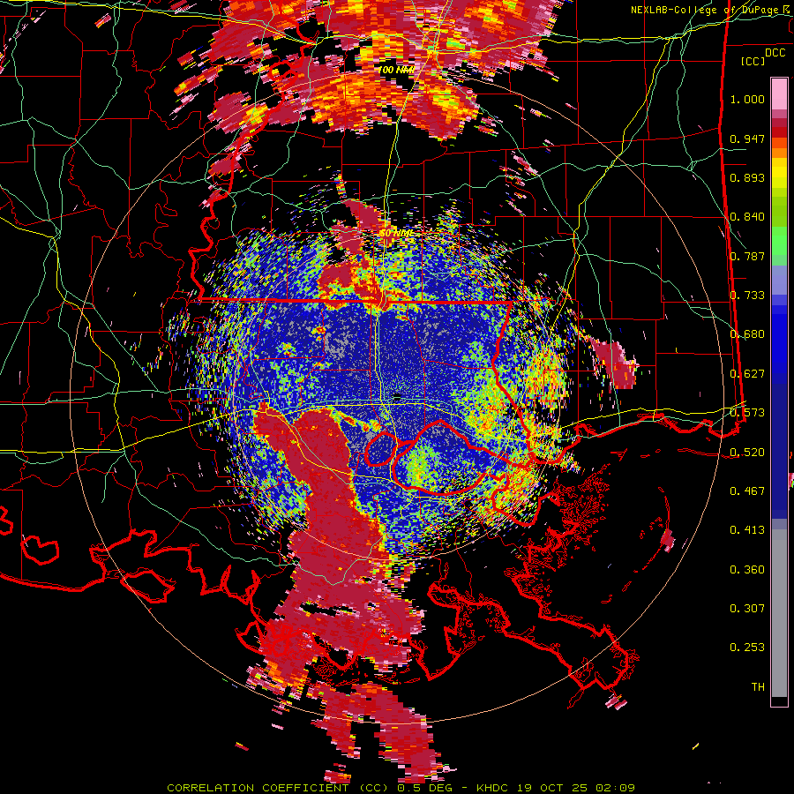The image size is (794, 794).
Task: Click the 0.5 DEG elevation text
Action: pyautogui.click(x=425, y=788)
